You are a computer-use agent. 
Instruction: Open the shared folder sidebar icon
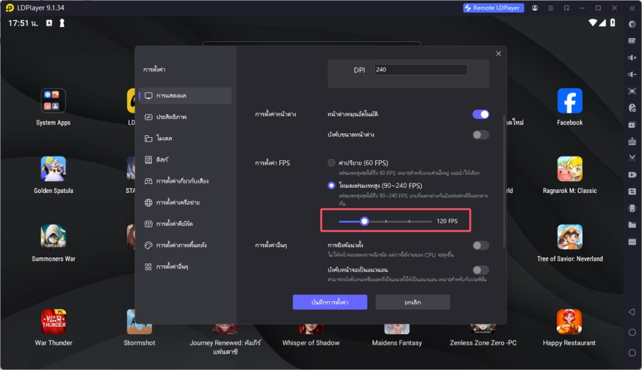point(634,226)
